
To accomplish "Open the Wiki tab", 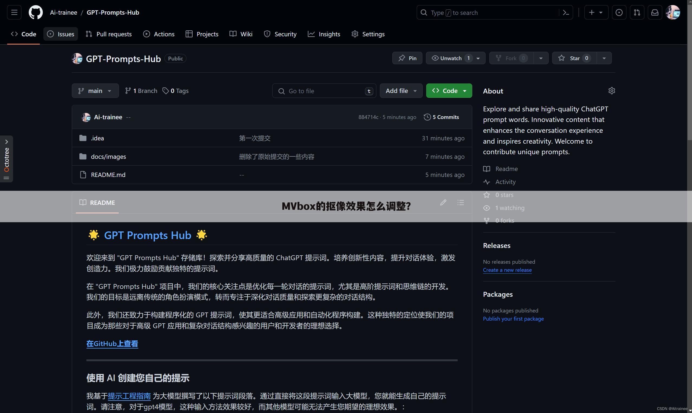I will pyautogui.click(x=241, y=34).
